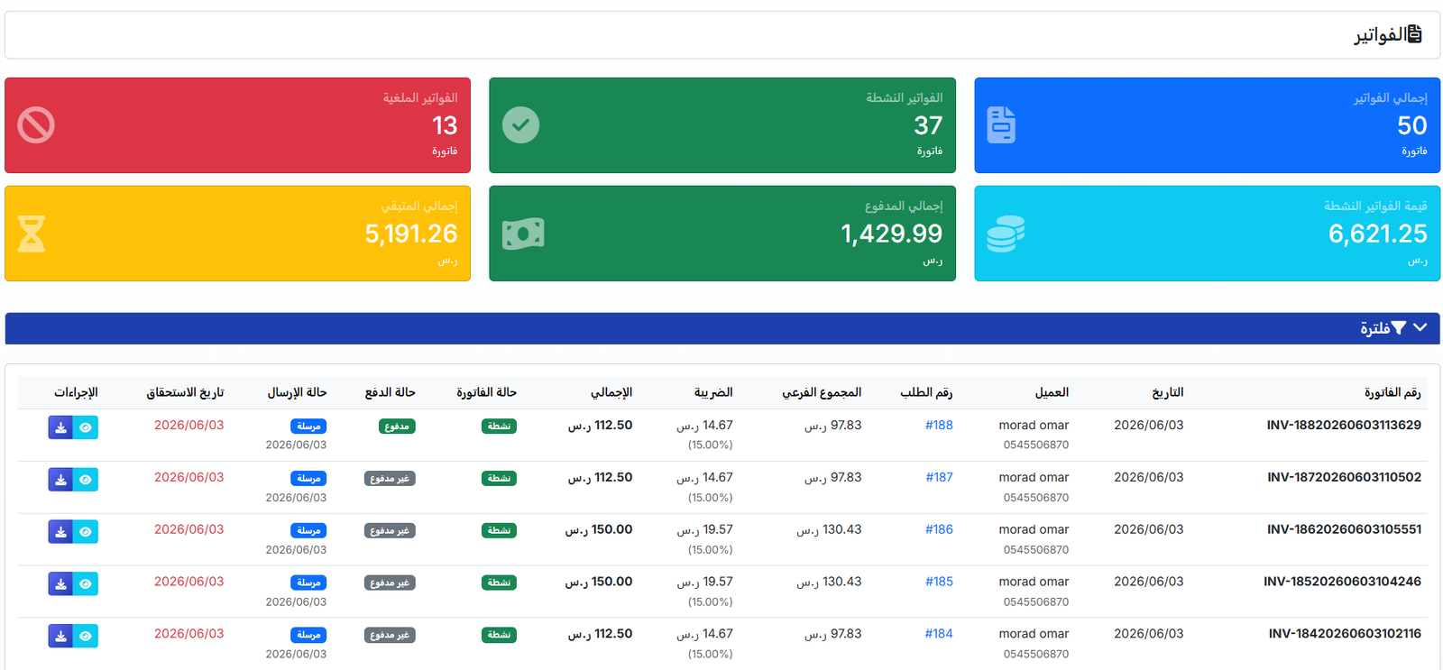Download invoice INV-18420260603102116
1443x670 pixels.
(60, 637)
